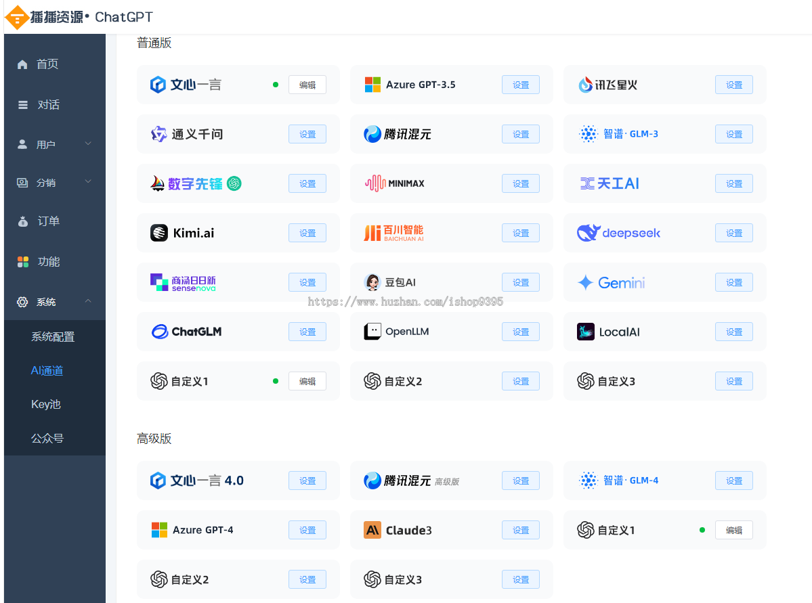Click the gear icon beside 系统

(x=22, y=302)
